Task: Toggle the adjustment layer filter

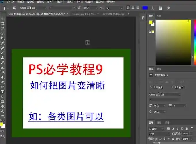Action: [173, 128]
